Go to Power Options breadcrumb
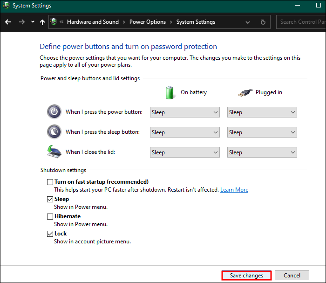The image size is (326, 283). tap(147, 22)
